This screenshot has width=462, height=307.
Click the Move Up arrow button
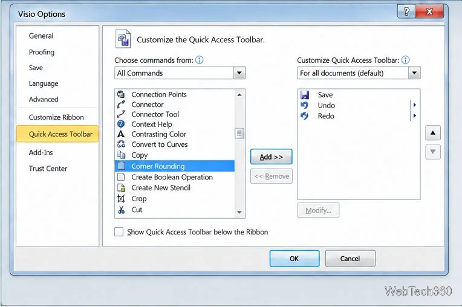pyautogui.click(x=433, y=133)
